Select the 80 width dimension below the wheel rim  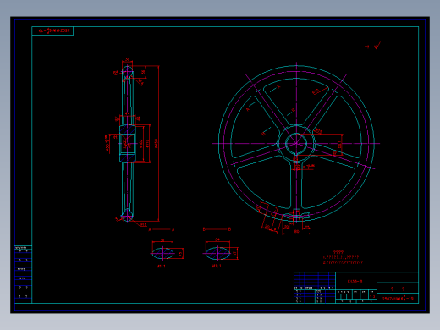(296, 231)
